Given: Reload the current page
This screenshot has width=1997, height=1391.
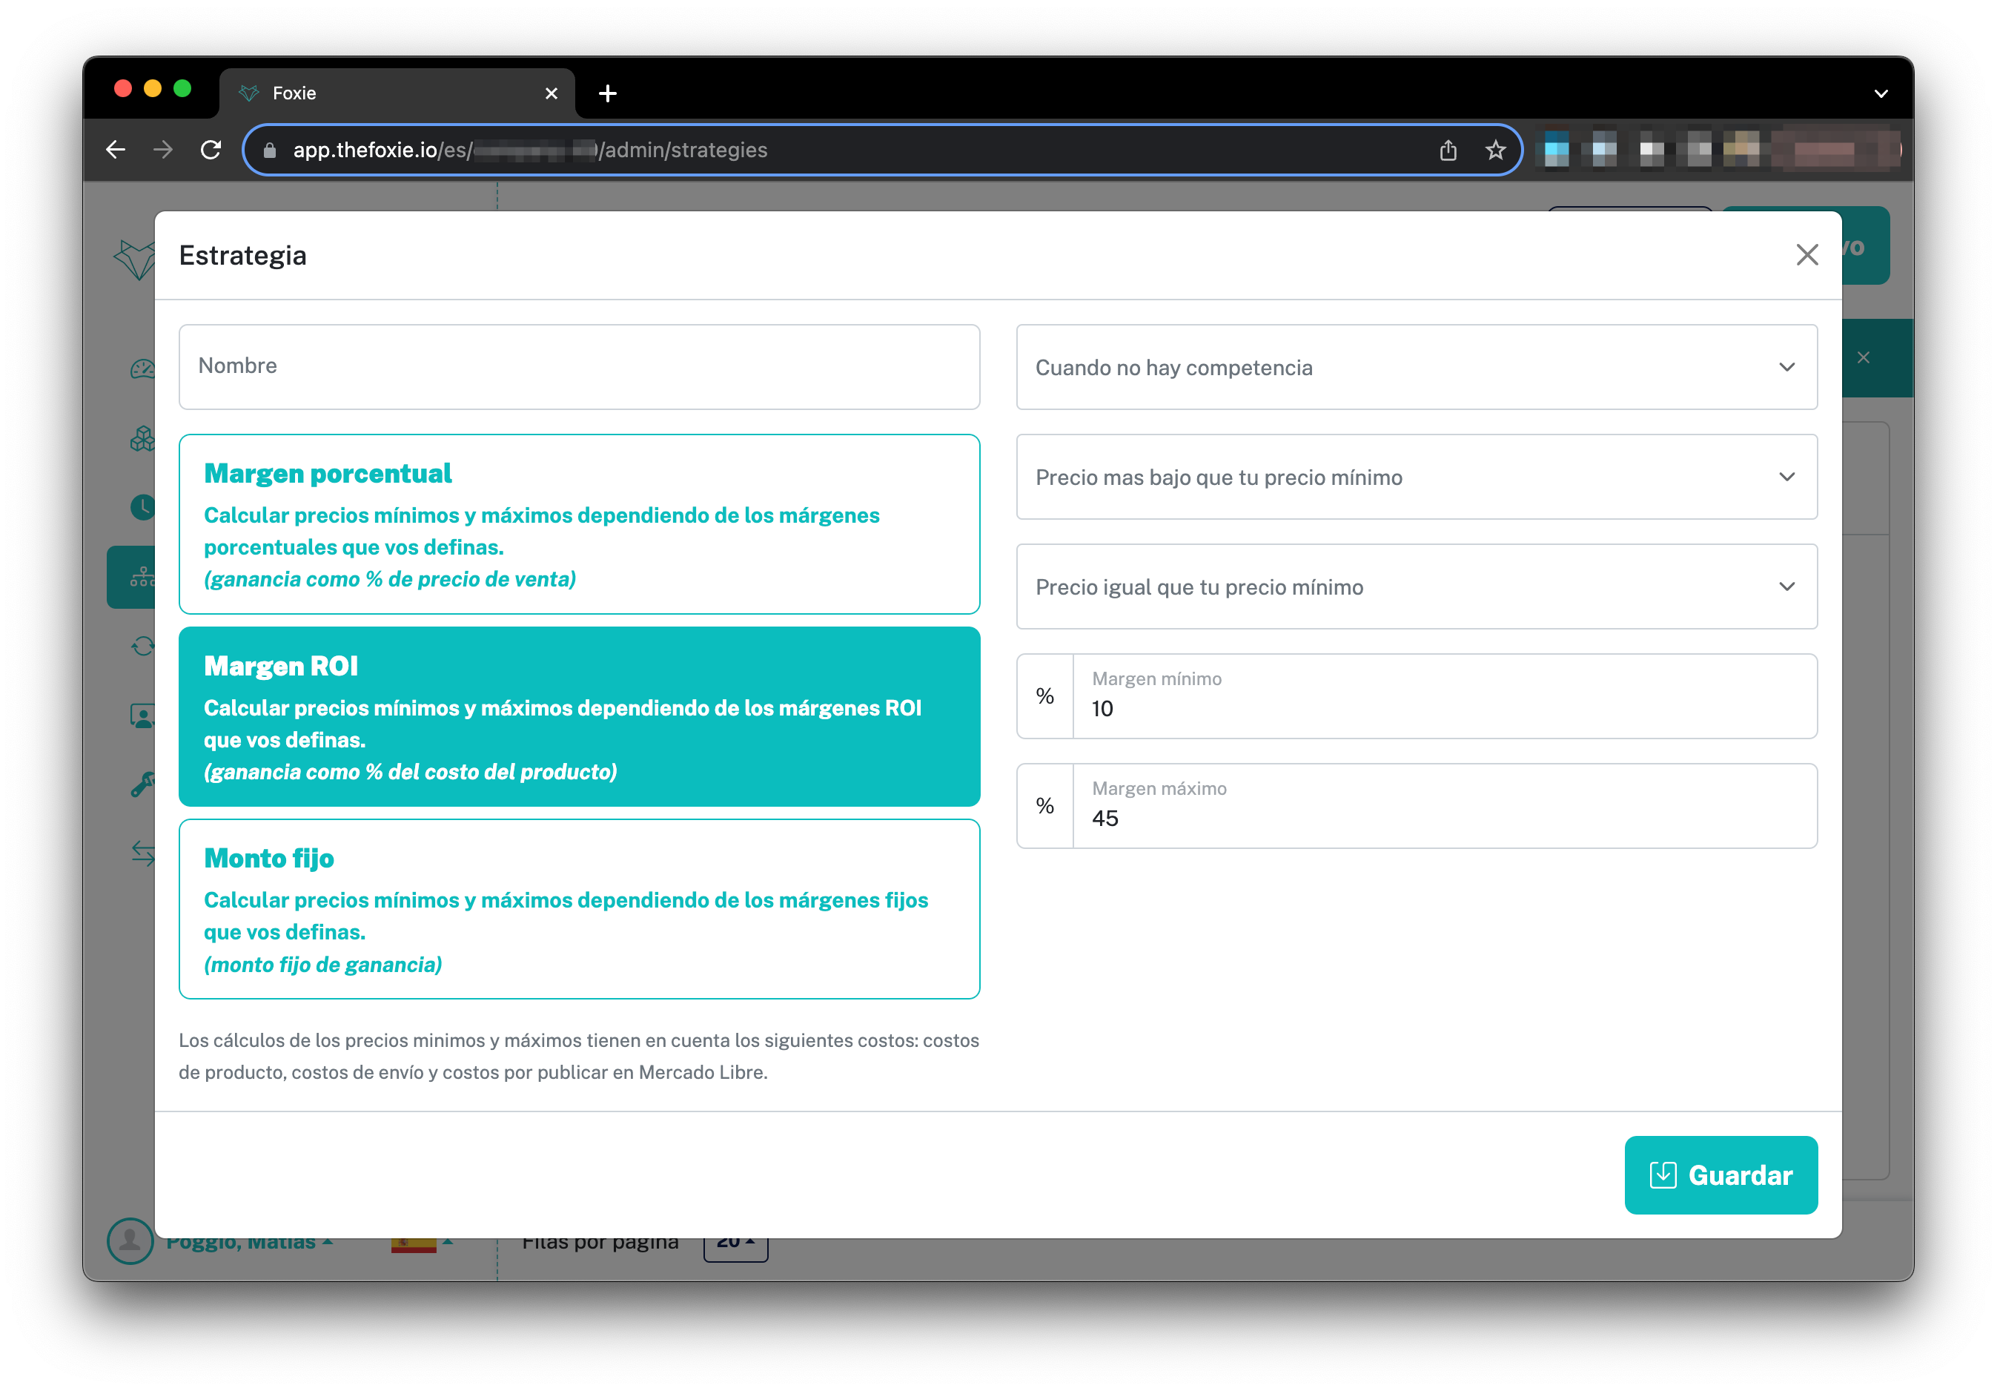Looking at the screenshot, I should click(211, 150).
